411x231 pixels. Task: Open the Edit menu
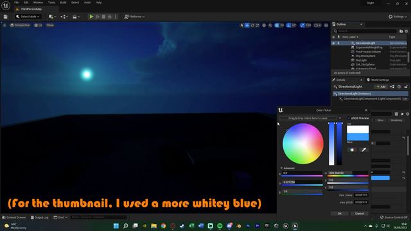point(26,3)
